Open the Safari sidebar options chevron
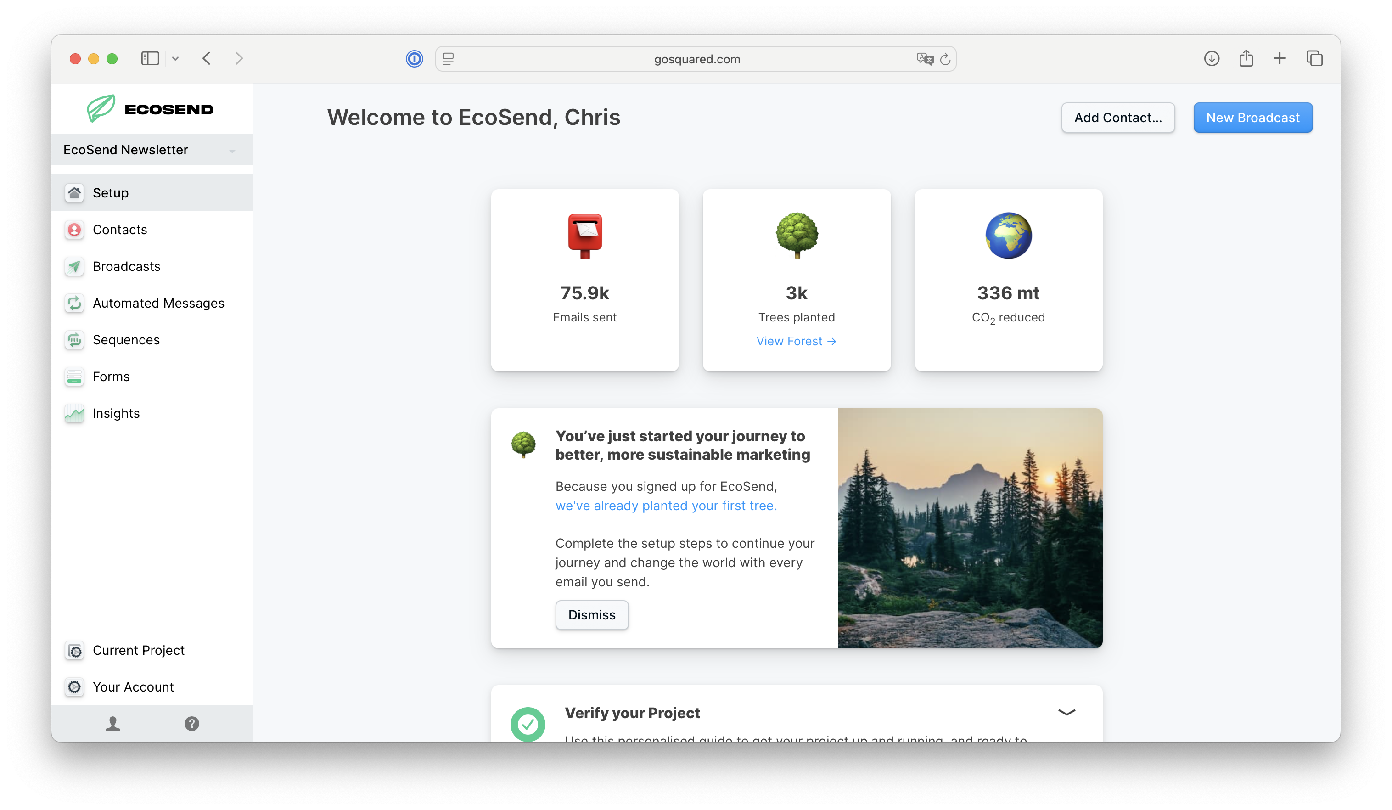 coord(176,58)
